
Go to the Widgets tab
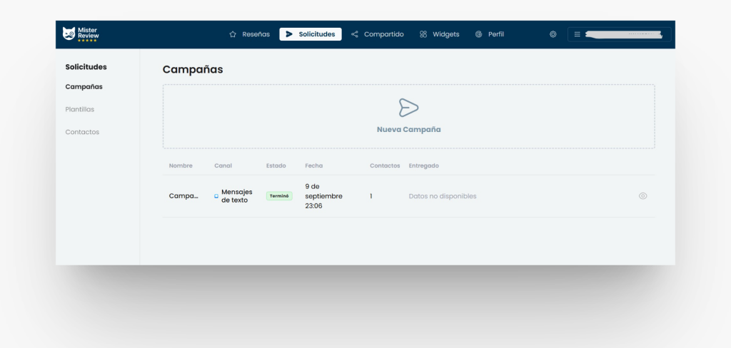click(x=445, y=34)
